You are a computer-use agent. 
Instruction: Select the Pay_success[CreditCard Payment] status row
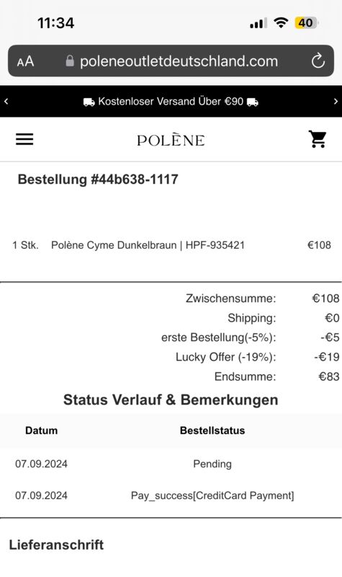(x=171, y=495)
